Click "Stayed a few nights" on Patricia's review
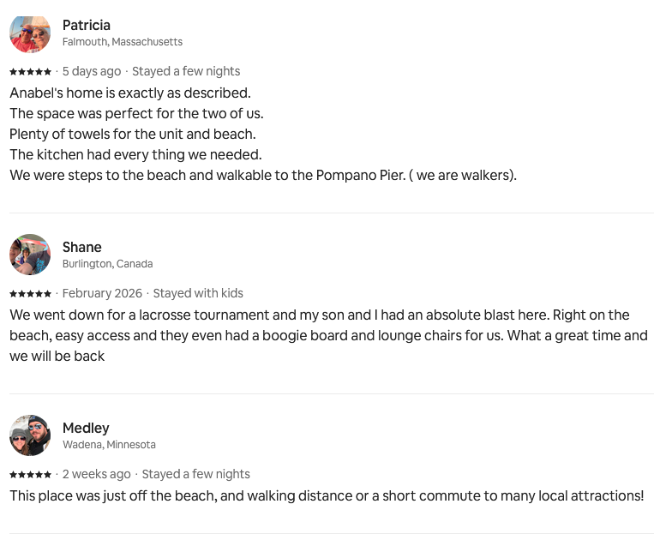 (186, 71)
